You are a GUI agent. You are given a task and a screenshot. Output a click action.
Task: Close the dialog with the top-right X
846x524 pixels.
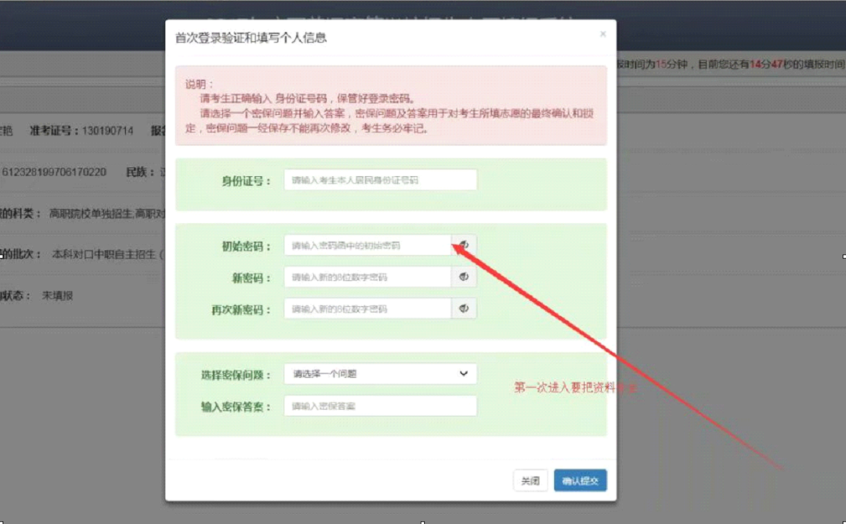coord(602,34)
